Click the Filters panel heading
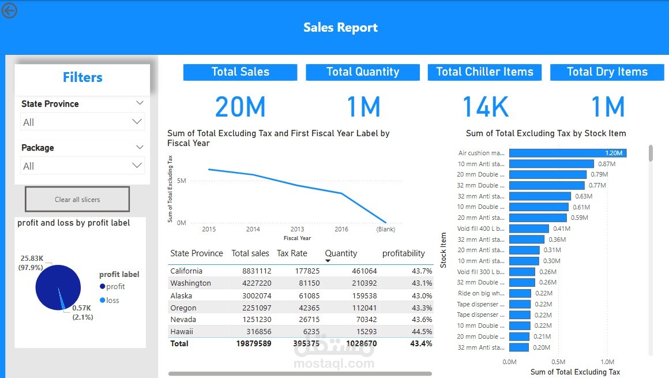This screenshot has height=378, width=669. coord(82,77)
